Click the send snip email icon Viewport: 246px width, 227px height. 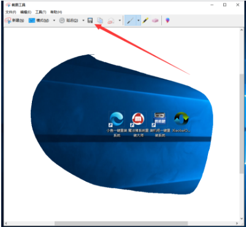pyautogui.click(x=110, y=20)
